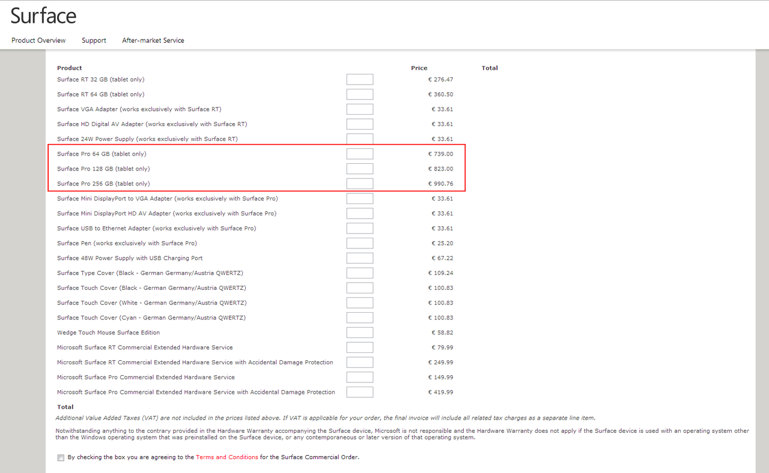The height and width of the screenshot is (473, 769).
Task: Click the Surface logo heading
Action: click(x=43, y=16)
